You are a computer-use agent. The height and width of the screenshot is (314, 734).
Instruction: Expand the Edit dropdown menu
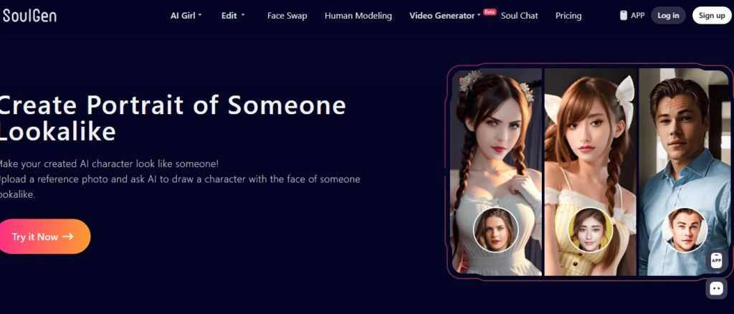233,16
